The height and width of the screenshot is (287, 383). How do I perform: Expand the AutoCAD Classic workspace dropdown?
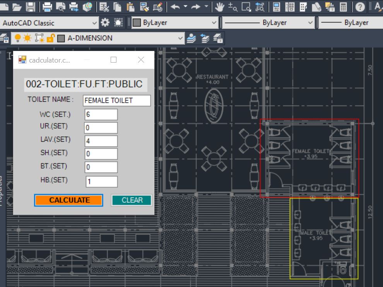click(x=95, y=23)
